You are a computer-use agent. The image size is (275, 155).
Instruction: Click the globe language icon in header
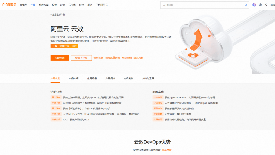(x=260, y=5)
